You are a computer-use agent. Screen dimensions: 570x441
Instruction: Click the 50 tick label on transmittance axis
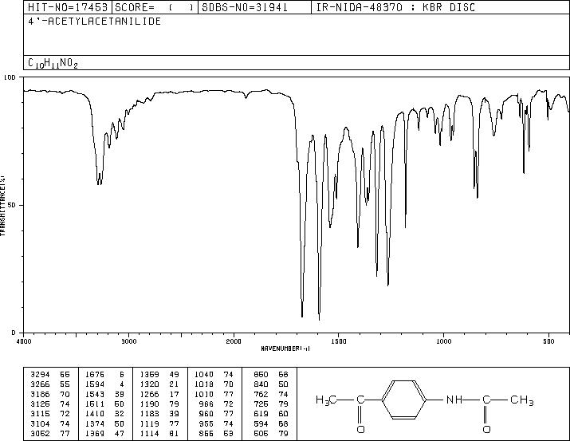(13, 205)
